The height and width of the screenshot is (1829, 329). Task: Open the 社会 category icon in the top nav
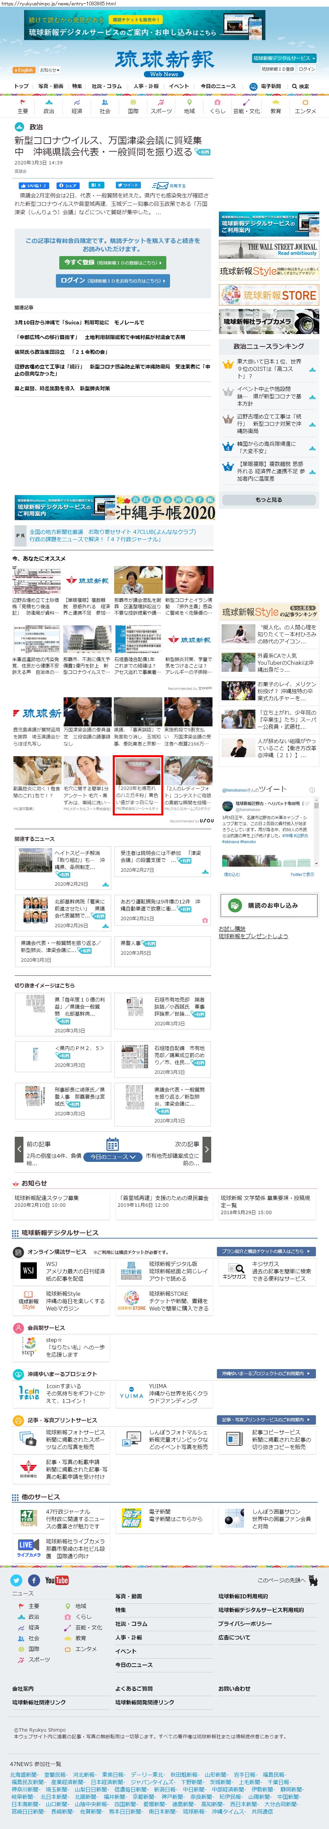click(104, 106)
